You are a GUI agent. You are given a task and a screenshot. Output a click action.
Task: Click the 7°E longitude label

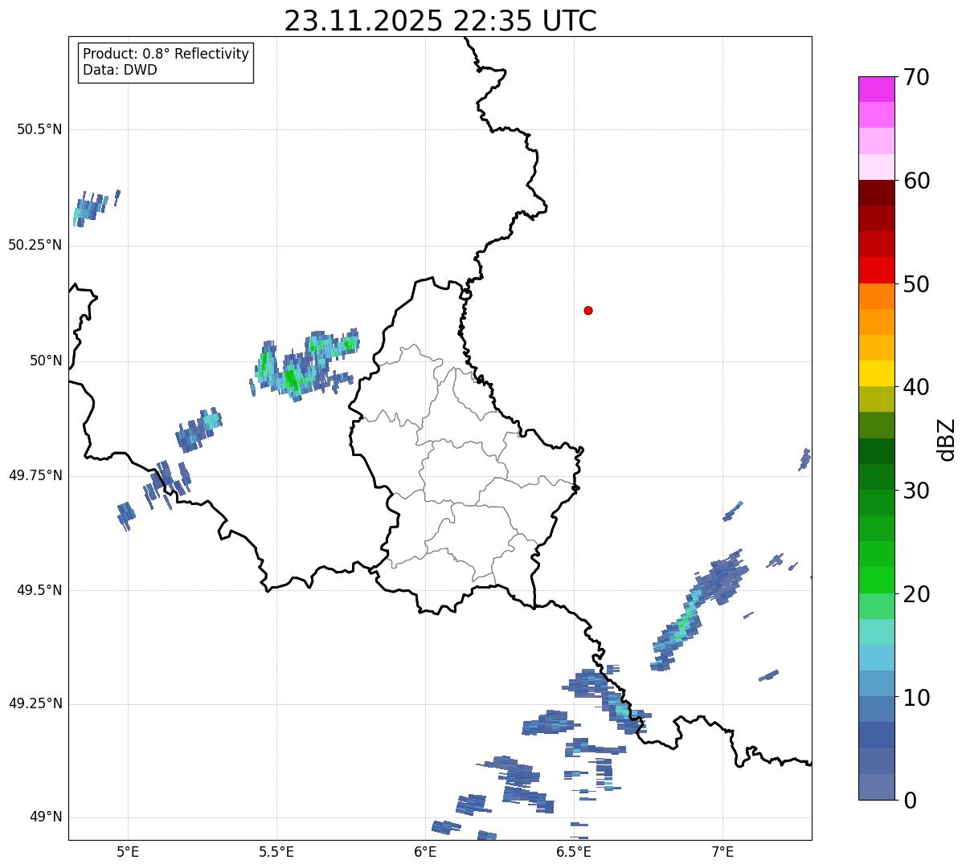(722, 851)
